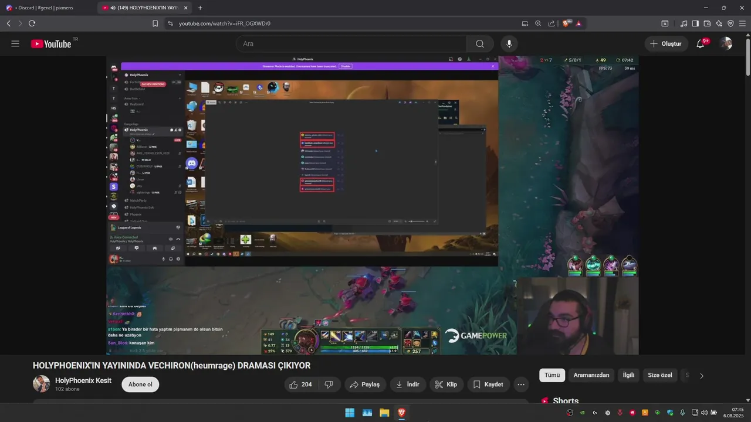Subscribe with the Abone ol button
The width and height of the screenshot is (751, 422).
click(140, 384)
